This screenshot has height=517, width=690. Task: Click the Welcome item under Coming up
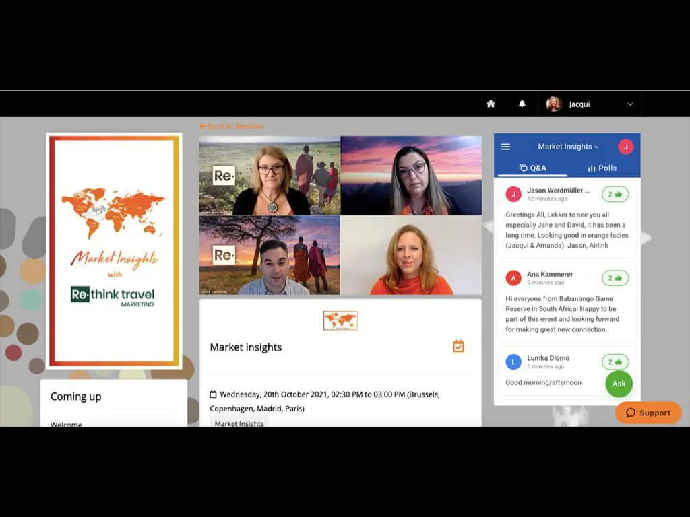coord(66,424)
